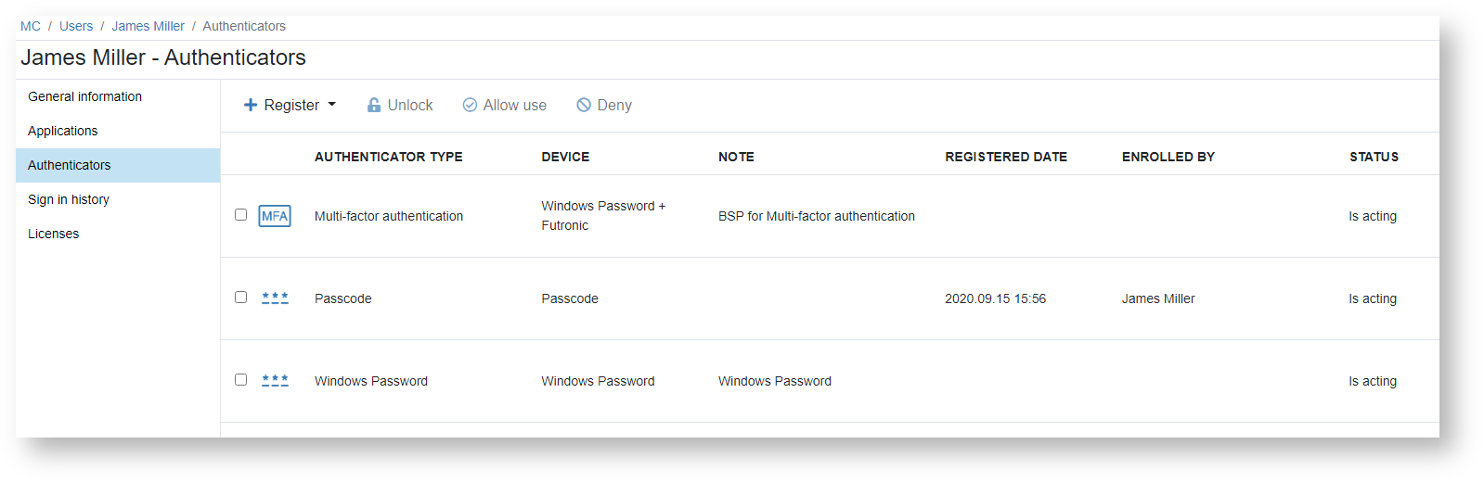1484x482 pixels.
Task: Open the General information section
Action: 84,96
